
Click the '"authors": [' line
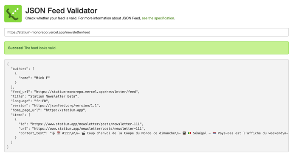pos(23,68)
